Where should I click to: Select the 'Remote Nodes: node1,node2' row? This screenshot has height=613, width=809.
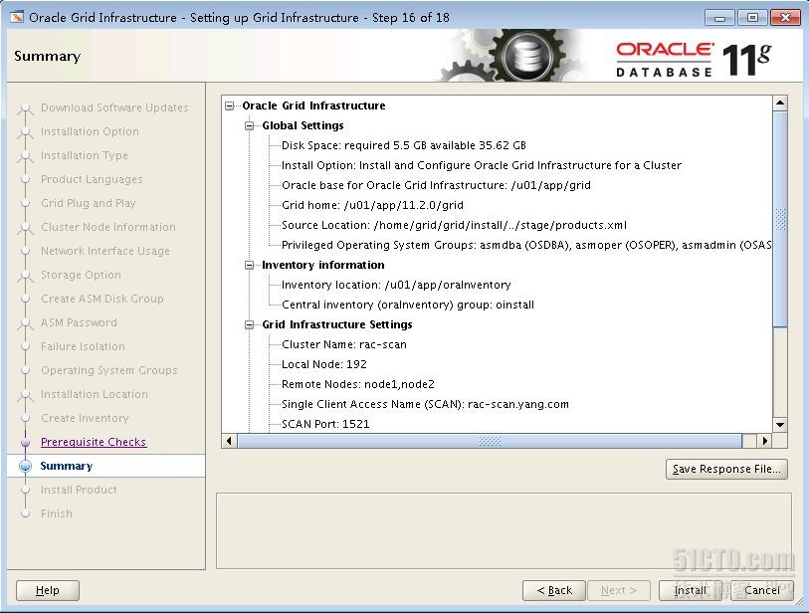(x=358, y=384)
